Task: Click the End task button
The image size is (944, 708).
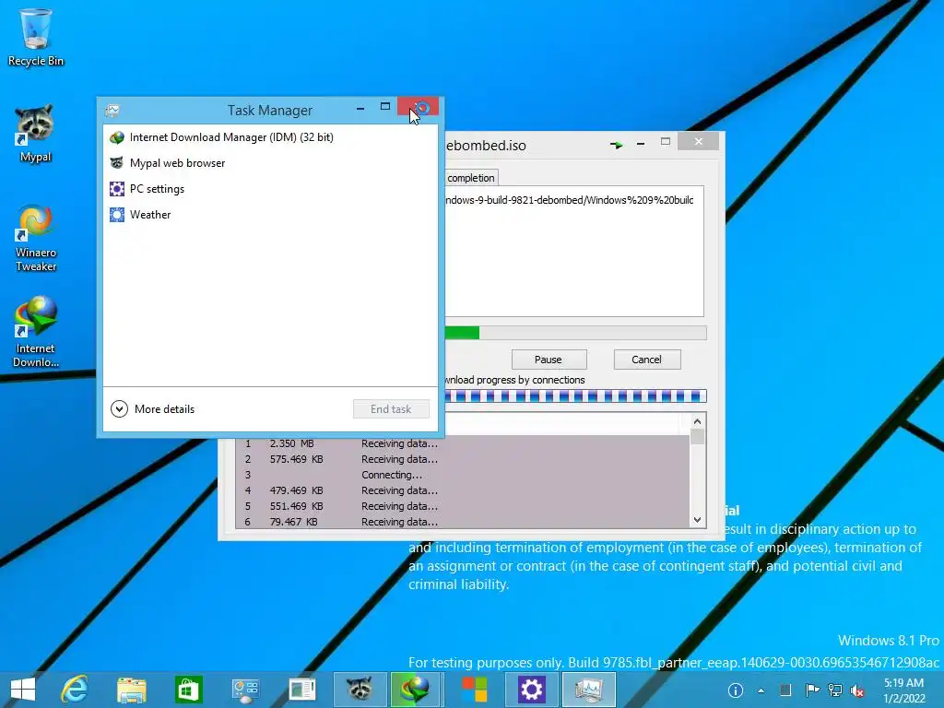Action: pos(391,409)
